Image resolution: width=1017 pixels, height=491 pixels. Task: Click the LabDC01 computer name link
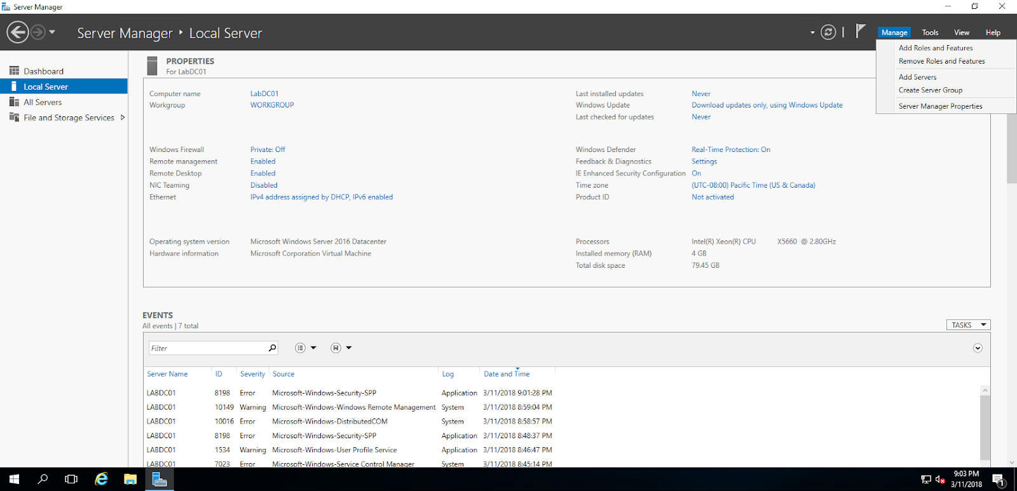tap(264, 93)
